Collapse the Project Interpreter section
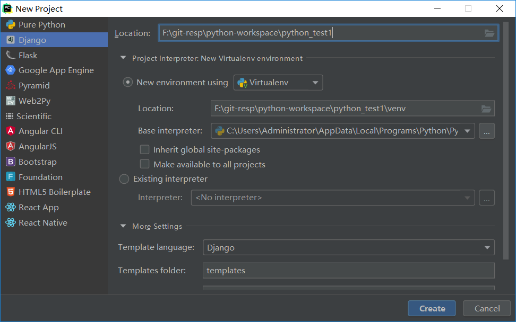 123,58
